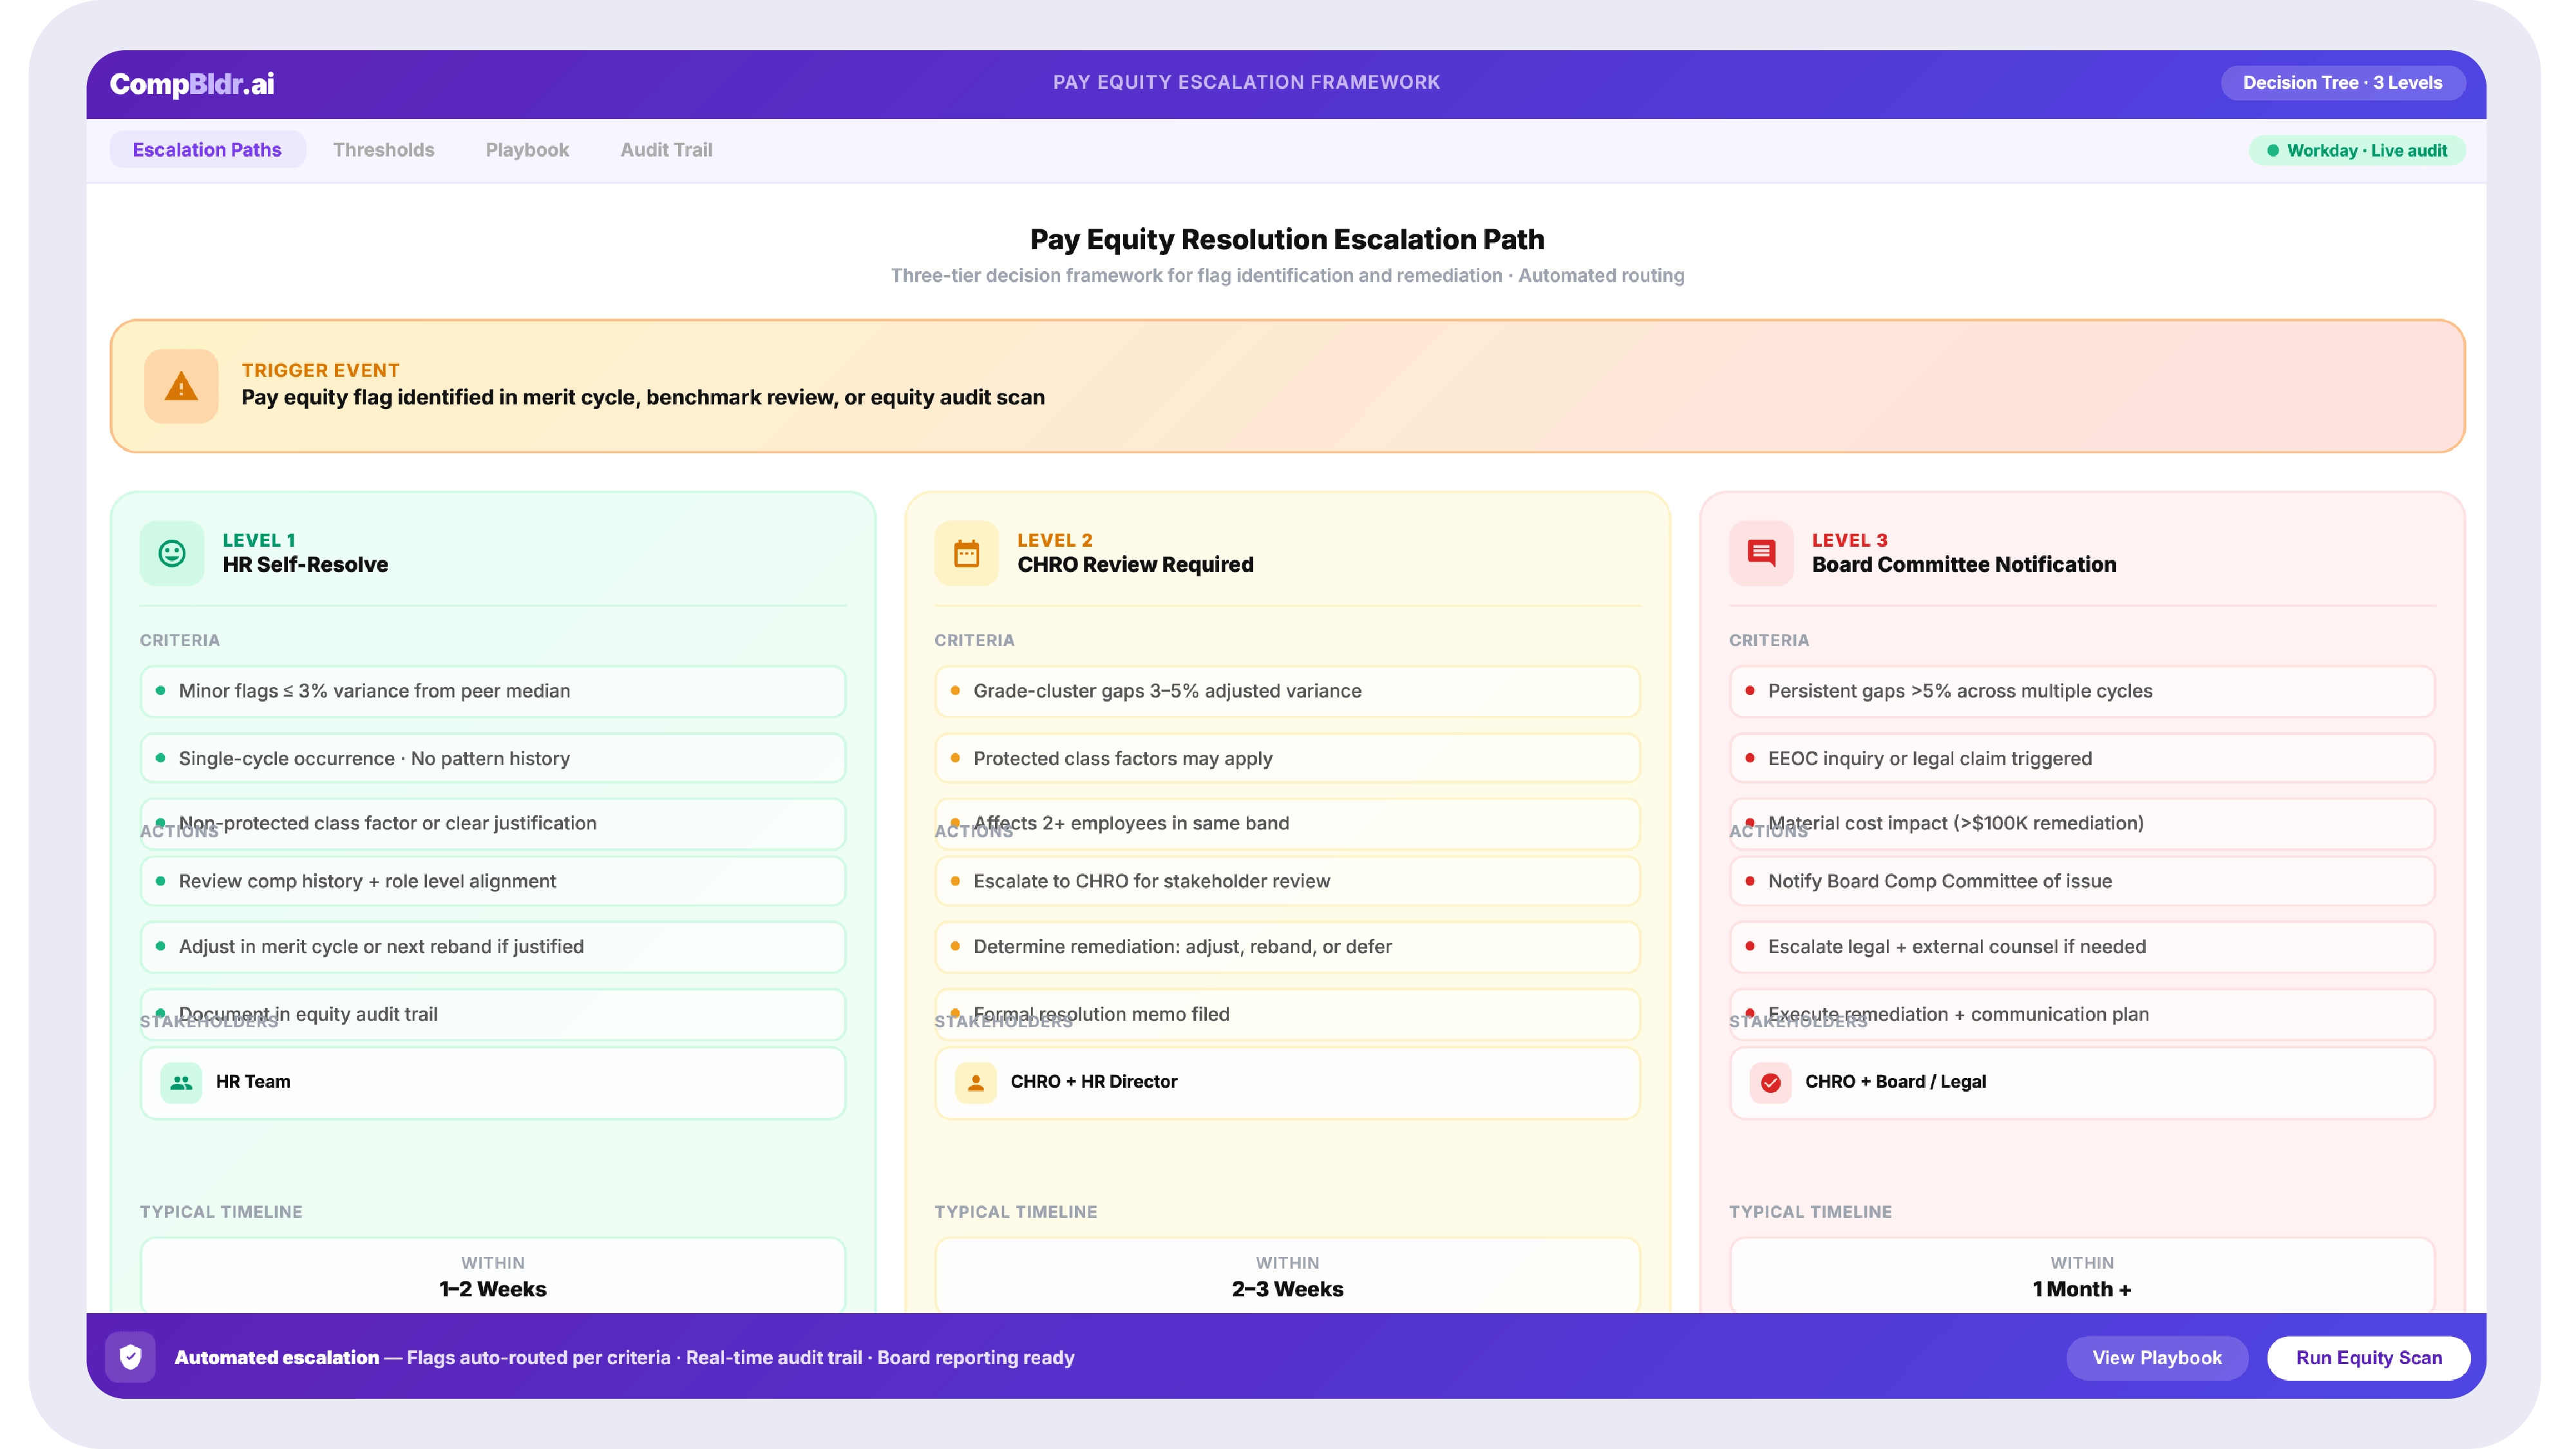
Task: Select 'Adjust in merit cycle or next reband'
Action: coord(493,946)
